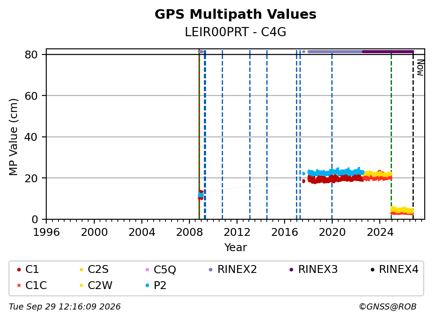The width and height of the screenshot is (433, 320).
Task: Click the 'MP Value (cm)' axis label
Action: pos(13,137)
